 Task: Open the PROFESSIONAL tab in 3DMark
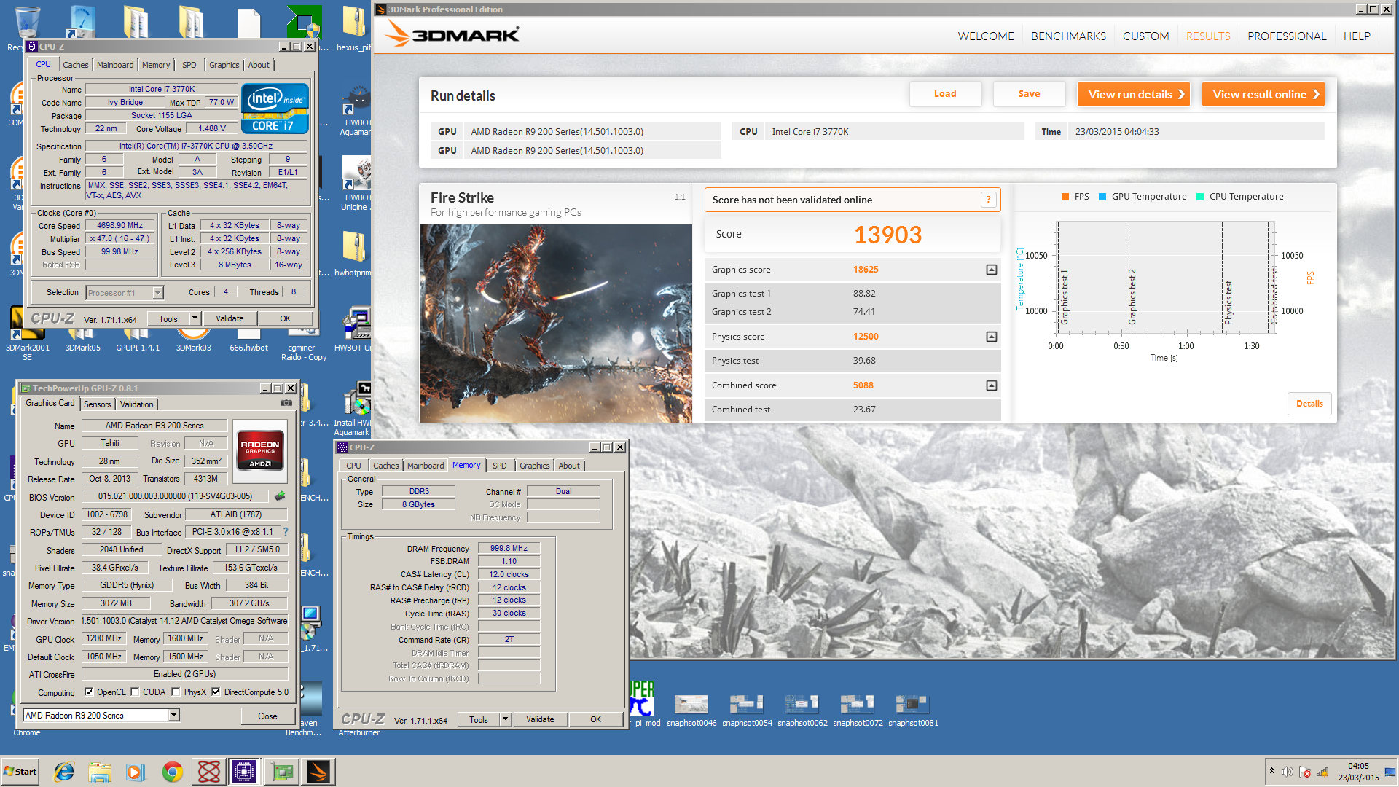pos(1287,36)
